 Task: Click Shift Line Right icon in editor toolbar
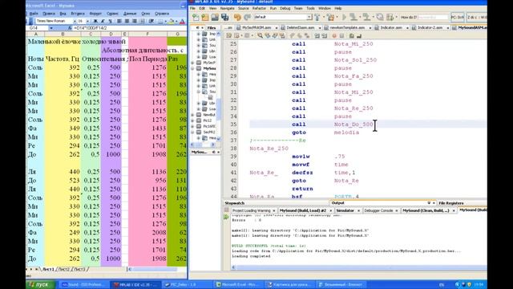pos(324,35)
